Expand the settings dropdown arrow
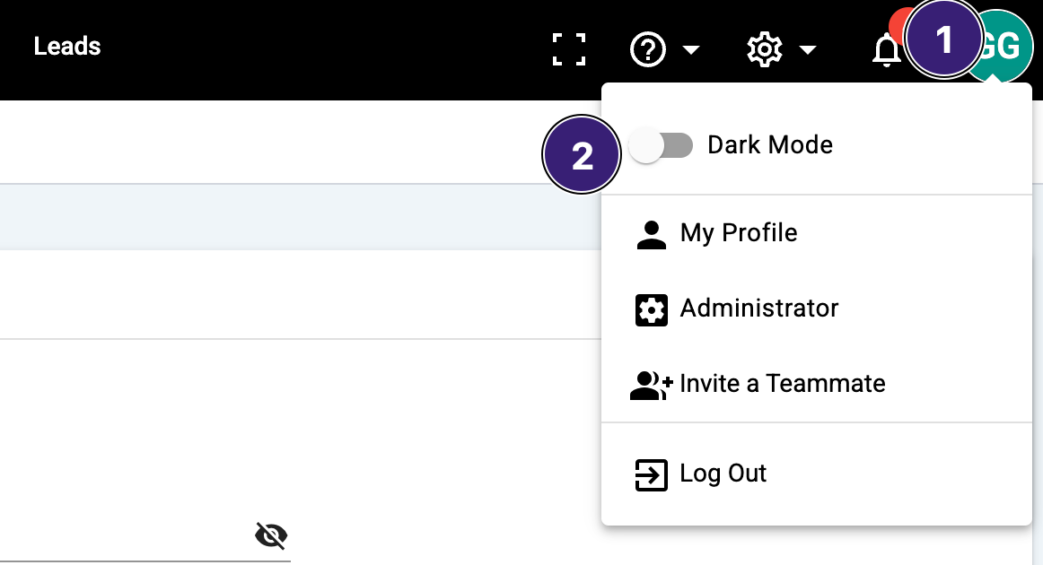 pyautogui.click(x=807, y=50)
